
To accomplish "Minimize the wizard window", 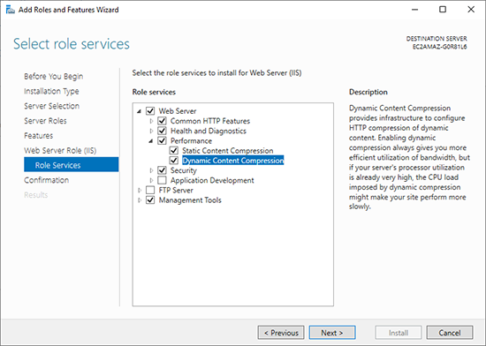I will [414, 10].
